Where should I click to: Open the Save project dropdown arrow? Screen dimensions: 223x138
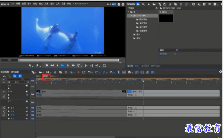point(50,73)
